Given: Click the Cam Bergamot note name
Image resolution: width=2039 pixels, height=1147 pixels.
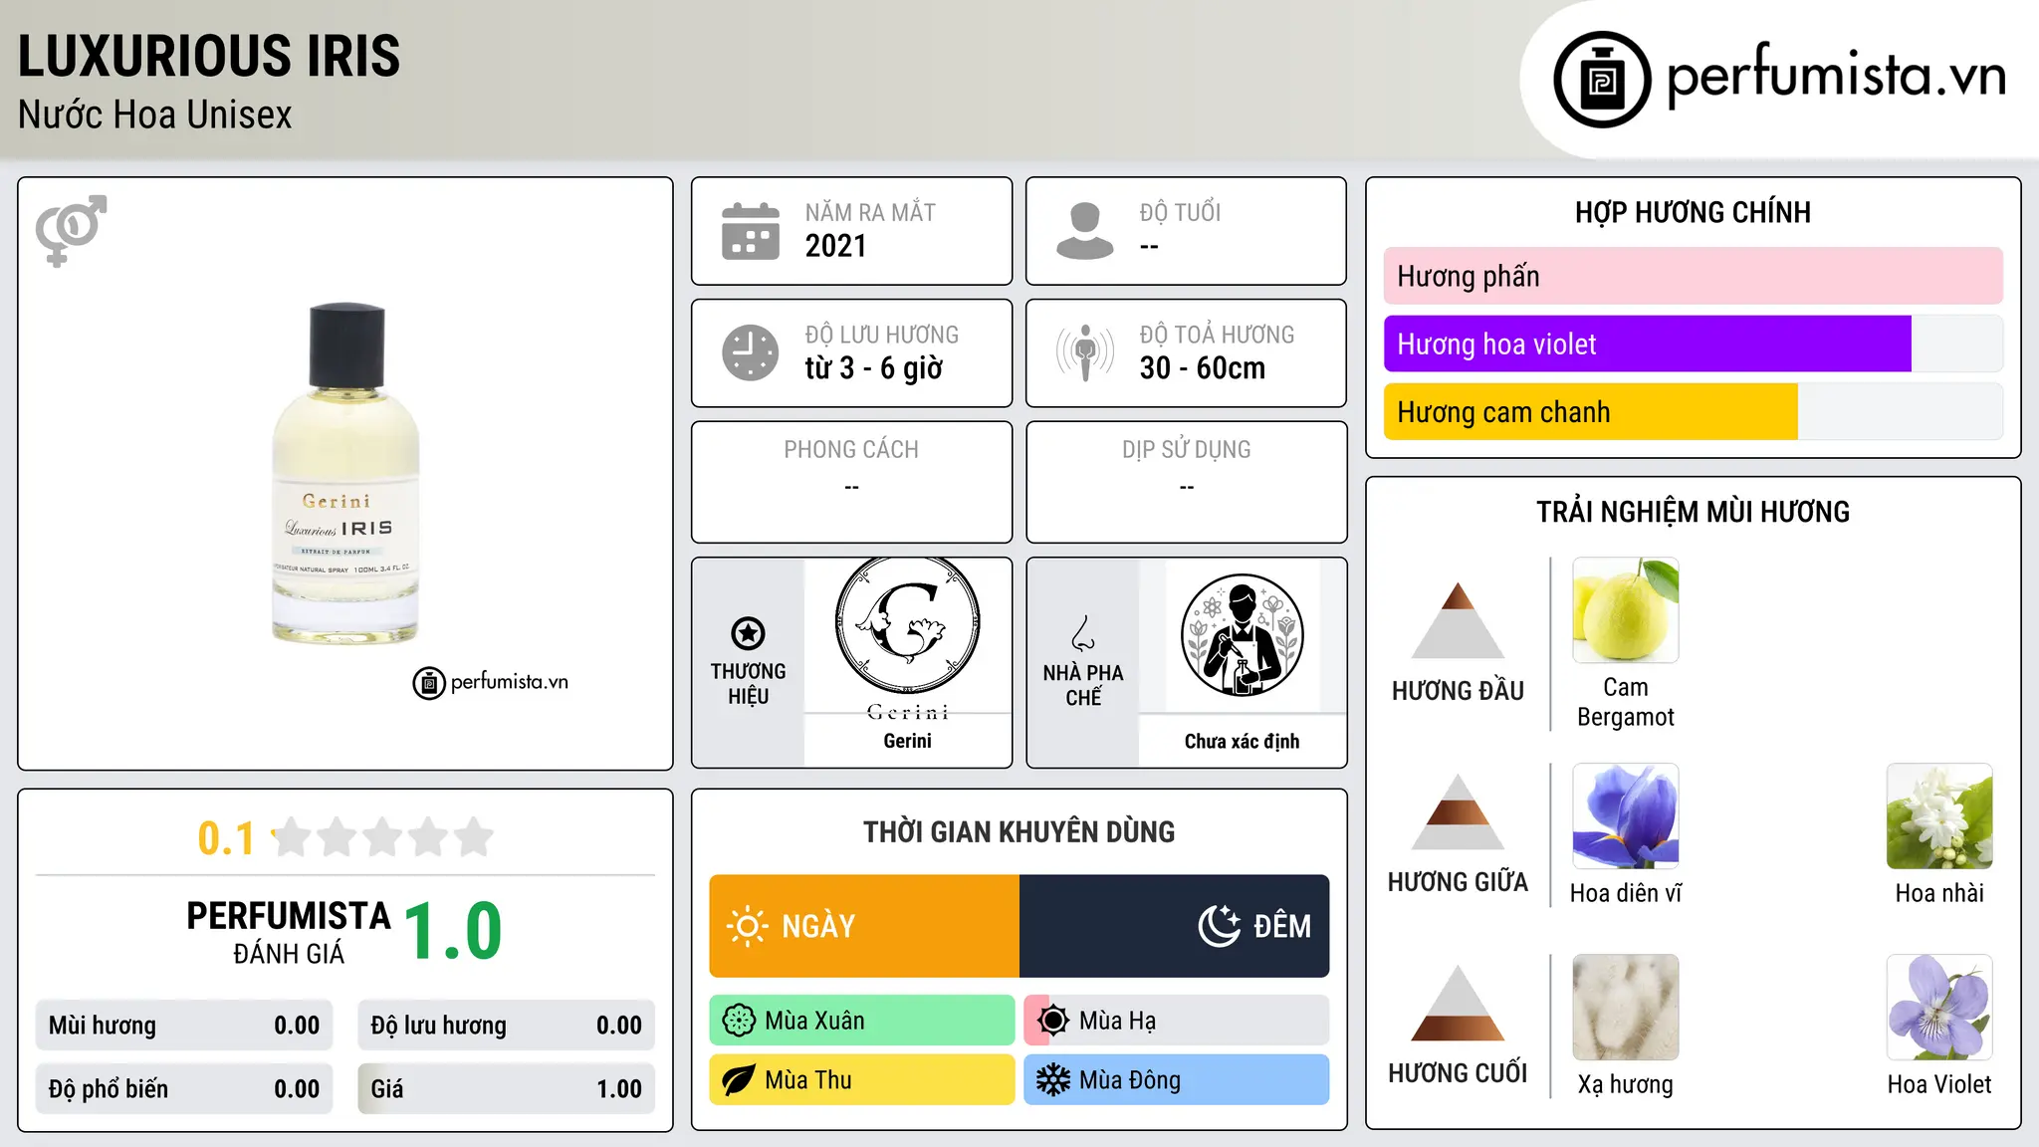Looking at the screenshot, I should pos(1626,702).
